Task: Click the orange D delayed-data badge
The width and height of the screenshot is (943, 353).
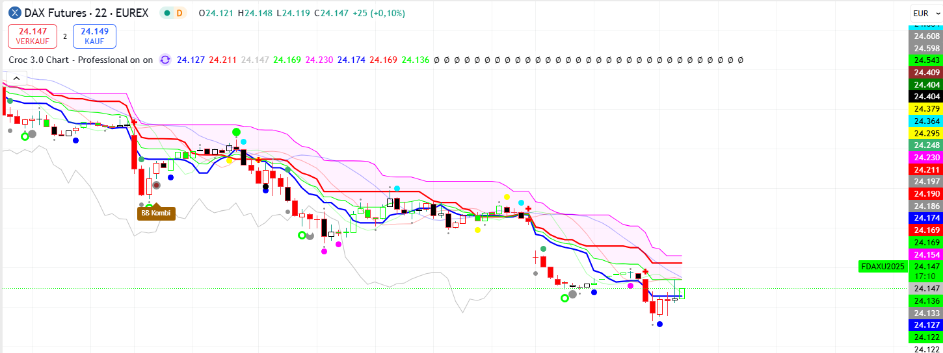Action: [x=179, y=13]
